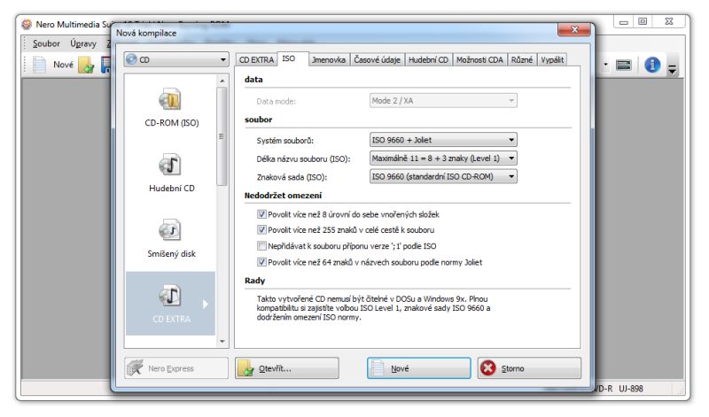This screenshot has width=709, height=417.
Task: Open the Časové údaje tab
Action: [x=378, y=59]
